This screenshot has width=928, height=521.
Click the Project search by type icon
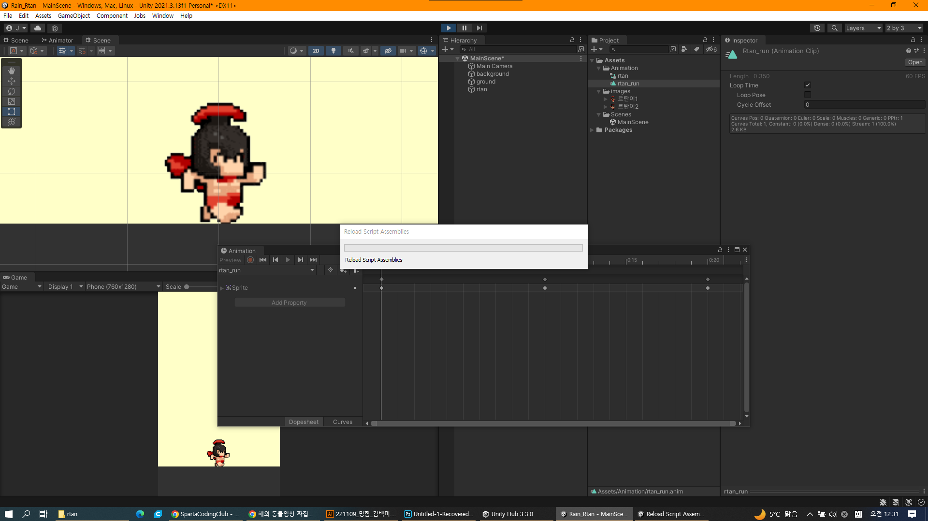coord(684,49)
